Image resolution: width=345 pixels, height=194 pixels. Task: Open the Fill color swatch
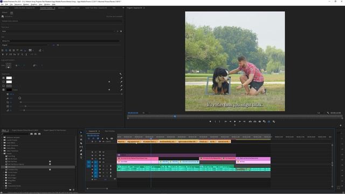pyautogui.click(x=9, y=78)
